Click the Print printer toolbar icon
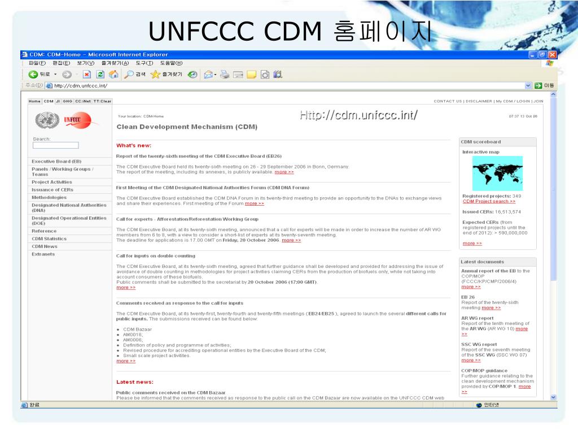 [225, 75]
